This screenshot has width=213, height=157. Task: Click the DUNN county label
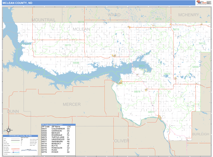[13, 112]
